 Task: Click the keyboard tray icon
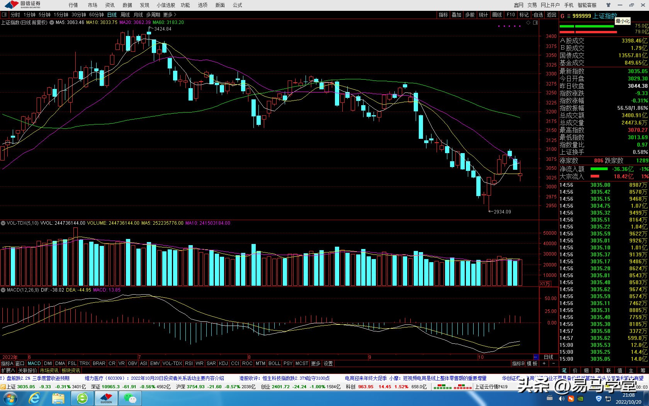pyautogui.click(x=550, y=398)
